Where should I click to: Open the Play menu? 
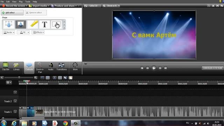point(21,2)
